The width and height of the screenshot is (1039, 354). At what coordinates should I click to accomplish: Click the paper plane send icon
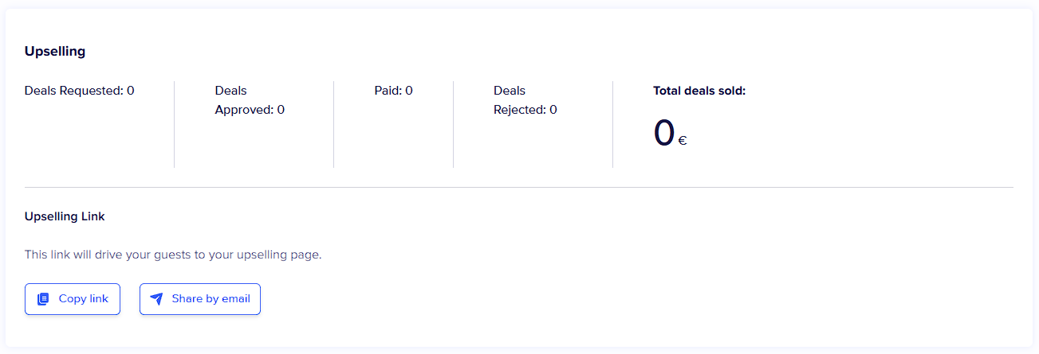156,299
